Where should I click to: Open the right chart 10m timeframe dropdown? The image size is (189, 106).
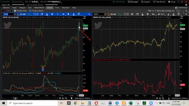153,14
